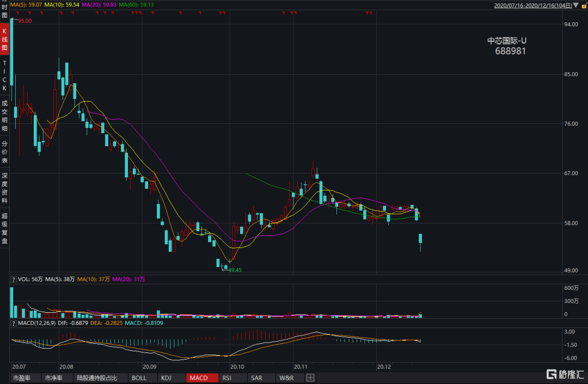Click the MACD(12,26,9) parameter label

[x=37, y=323]
